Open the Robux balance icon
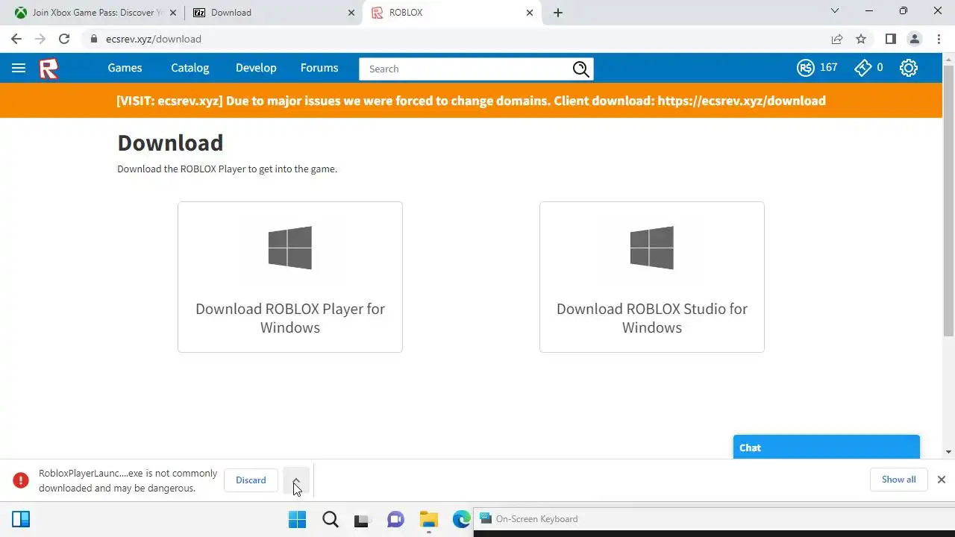The width and height of the screenshot is (955, 537). click(x=805, y=68)
